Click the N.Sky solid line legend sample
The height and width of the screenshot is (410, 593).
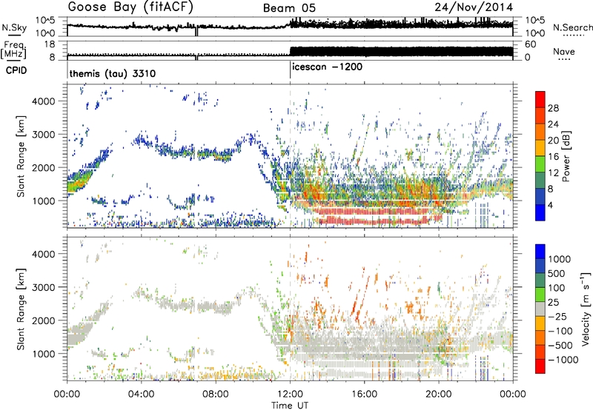pos(14,35)
